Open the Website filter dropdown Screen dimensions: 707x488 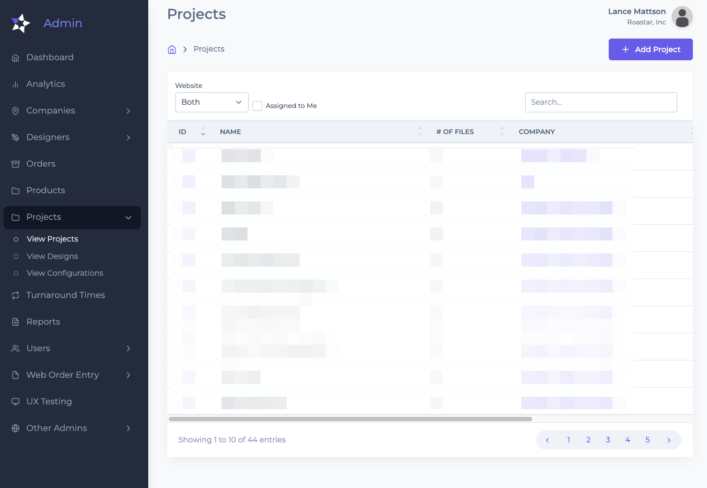click(x=212, y=102)
